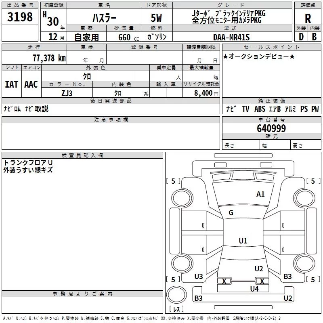Screen dimensions: 323x323
Task: Select the [レス] spare tire label
Action: (x=176, y=309)
